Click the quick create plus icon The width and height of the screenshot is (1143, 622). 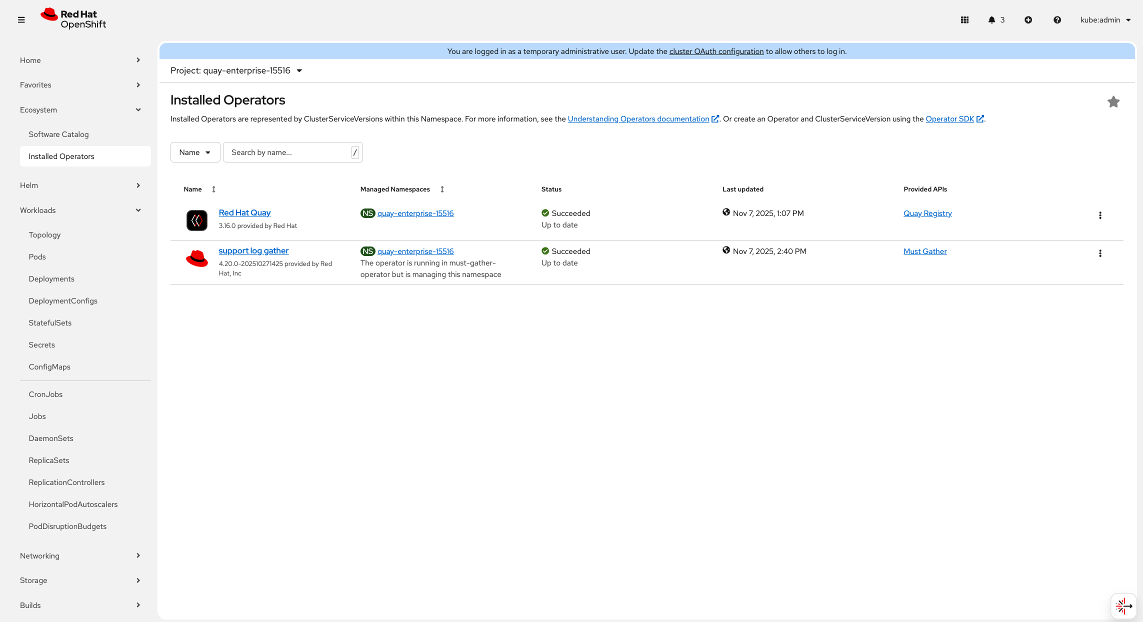click(x=1028, y=20)
